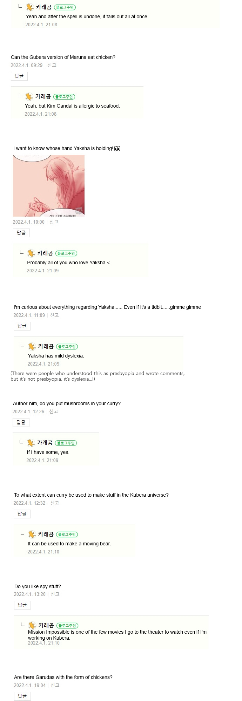Reply to the 'curious about everything' Yaksha comment
The image size is (242, 701).
click(22, 326)
